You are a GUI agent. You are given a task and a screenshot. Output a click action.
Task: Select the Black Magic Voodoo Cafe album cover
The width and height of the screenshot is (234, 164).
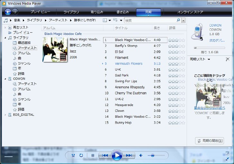click(x=55, y=50)
